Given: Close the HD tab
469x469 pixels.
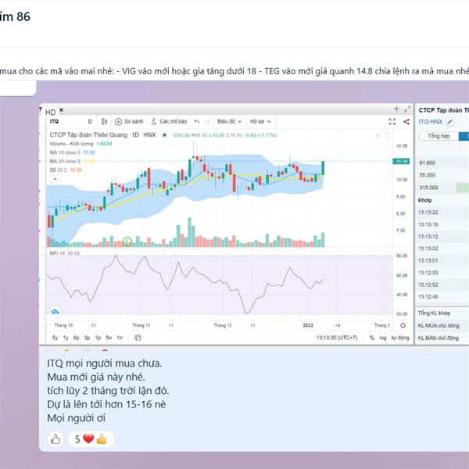Looking at the screenshot, I should (61, 110).
